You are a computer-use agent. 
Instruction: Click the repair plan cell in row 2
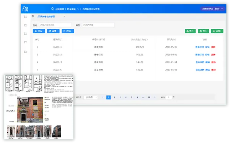(98, 55)
